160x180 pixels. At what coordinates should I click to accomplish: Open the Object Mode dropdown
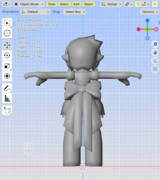point(29,4)
